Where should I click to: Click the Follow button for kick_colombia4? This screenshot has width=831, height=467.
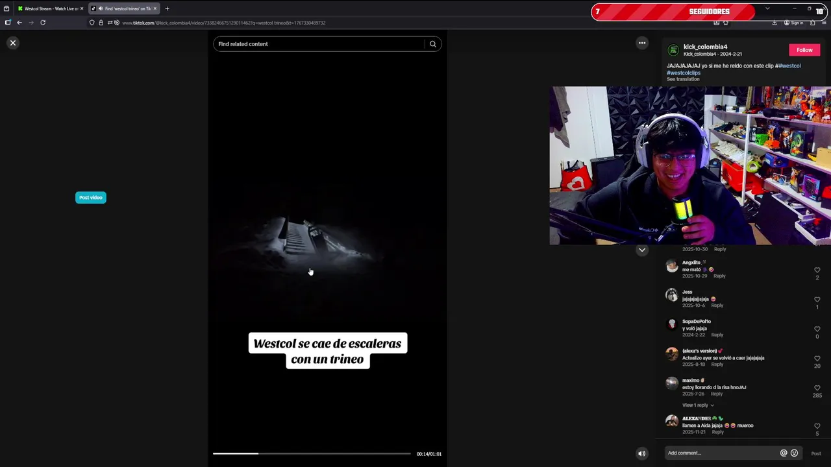[804, 50]
